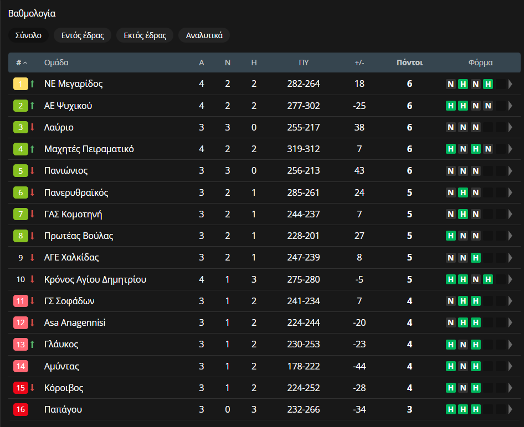
Task: Click the red down arrow beside Κόροιβος
Action: click(x=33, y=388)
